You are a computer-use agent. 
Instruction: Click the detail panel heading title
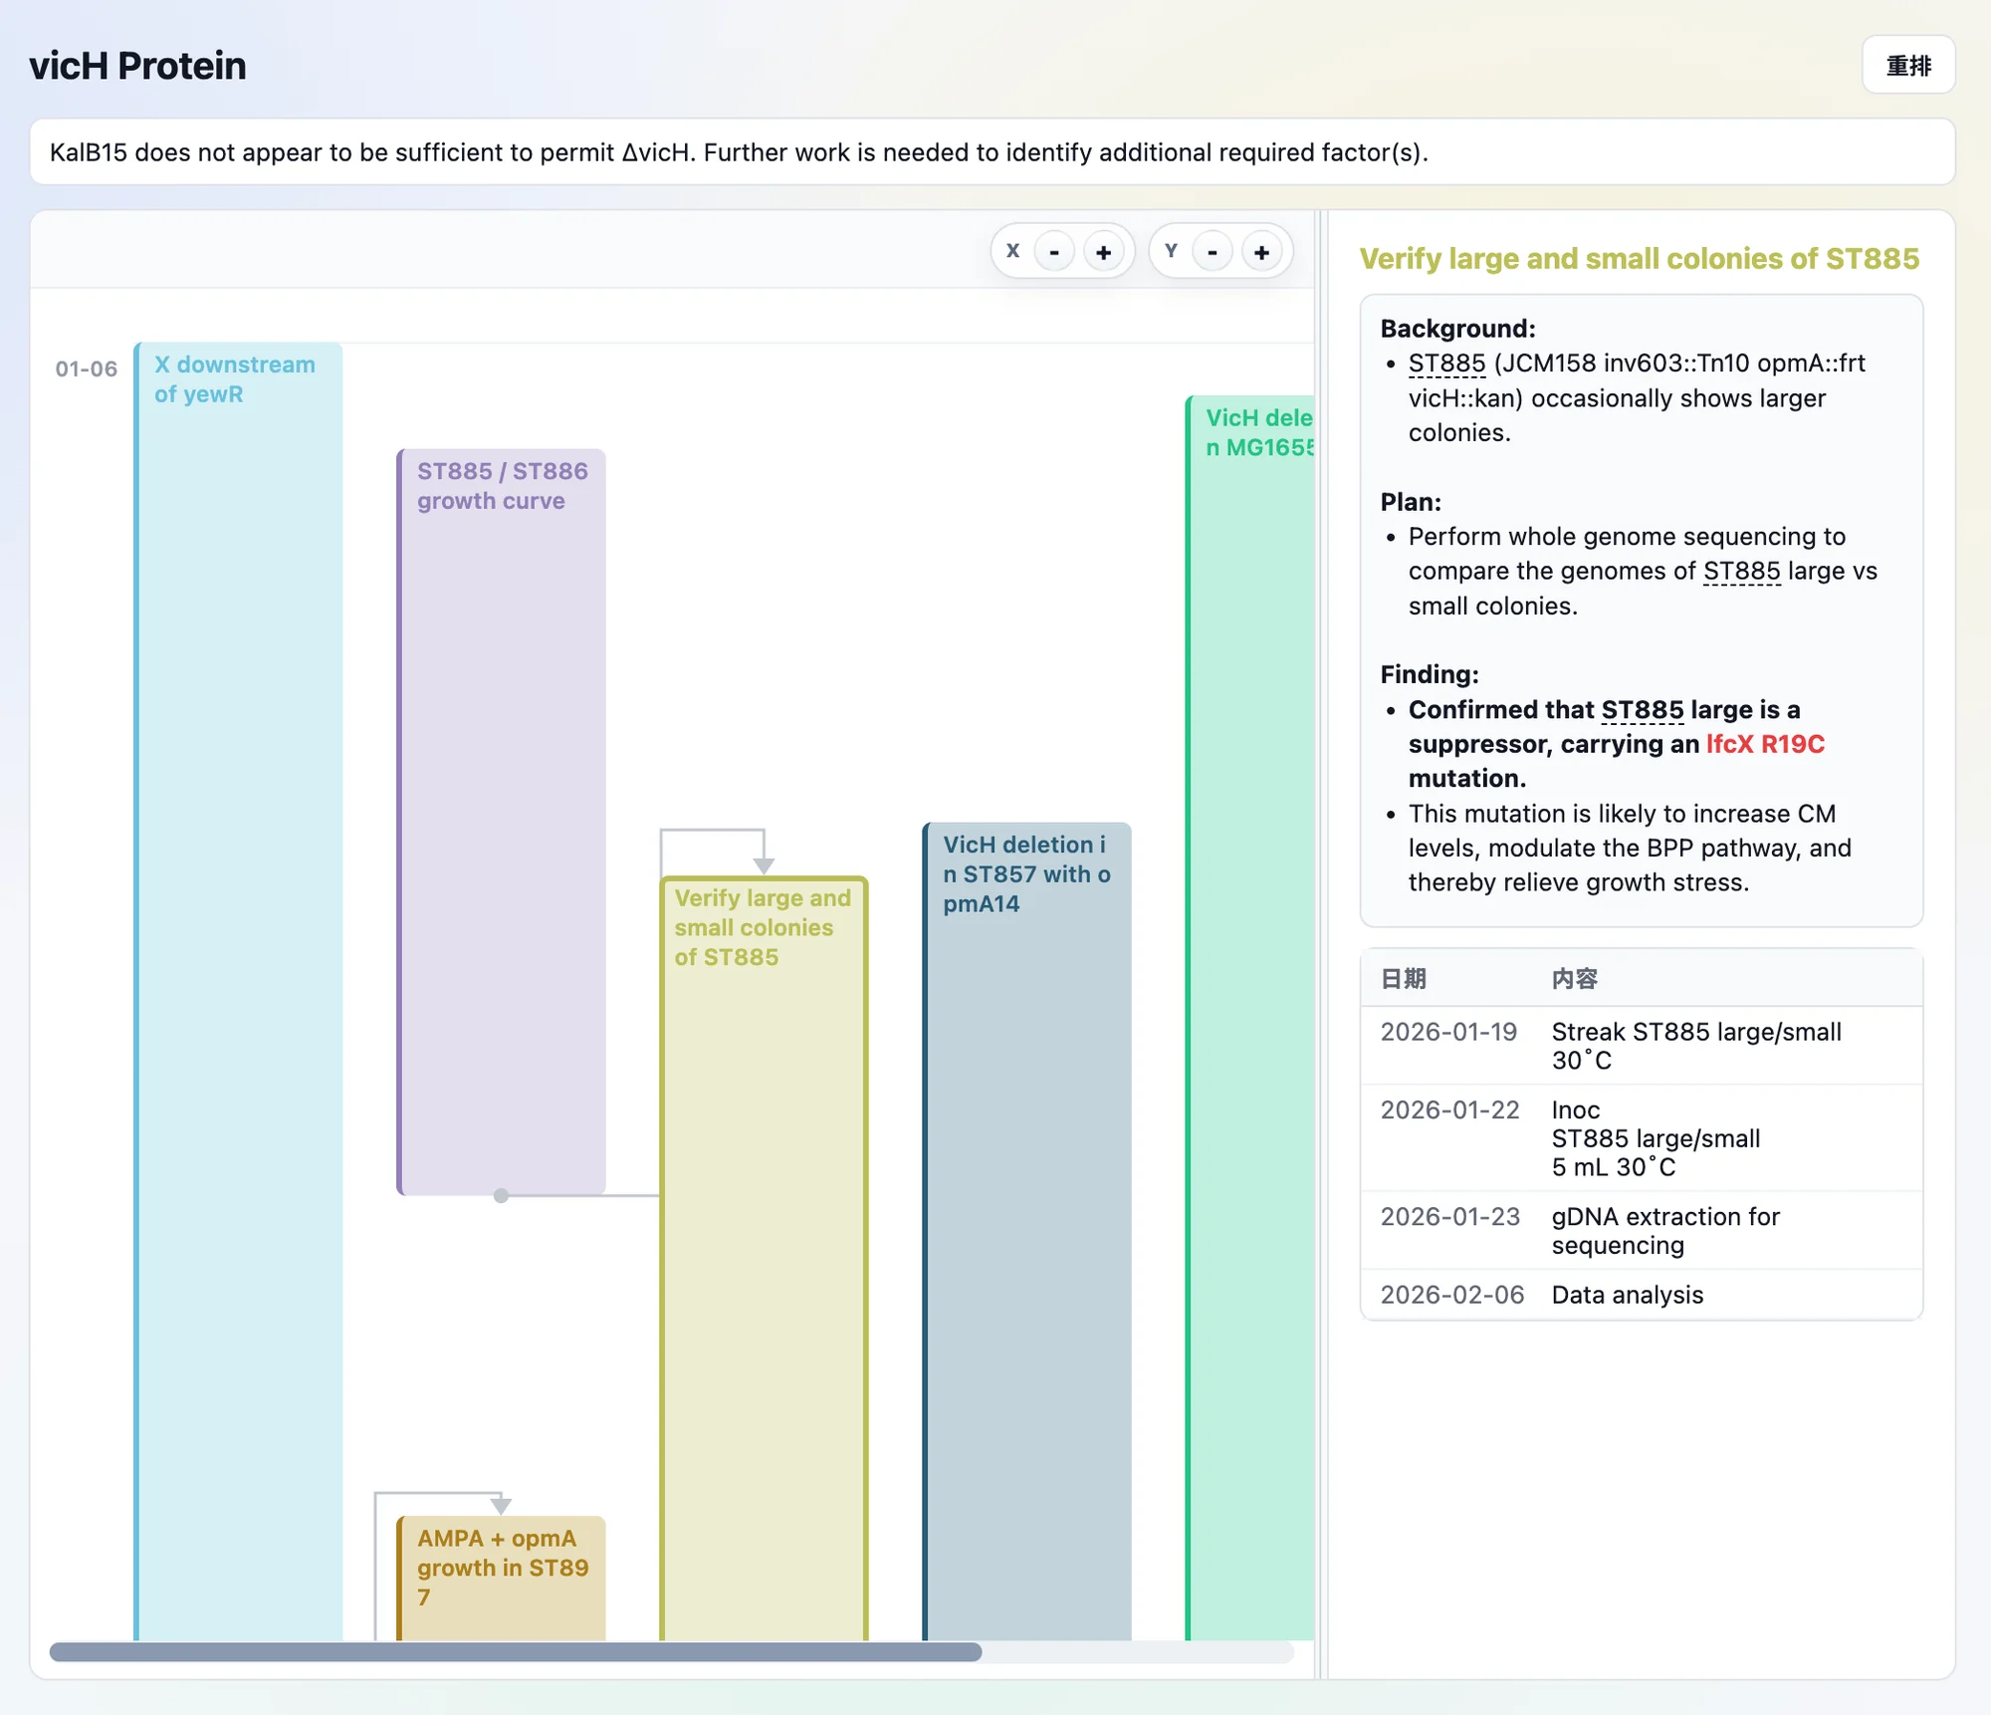click(x=1639, y=259)
